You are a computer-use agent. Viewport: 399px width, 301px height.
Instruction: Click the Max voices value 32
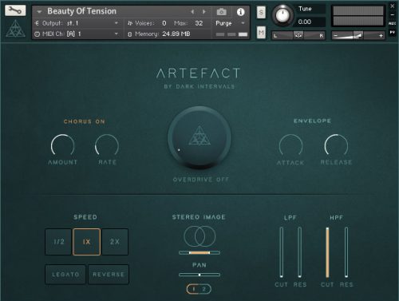(199, 23)
